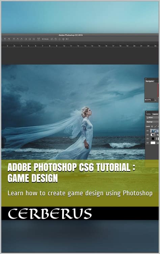
Task: Toggle eye icon of the black thumbnail layer
Action: pyautogui.click(x=148, y=139)
